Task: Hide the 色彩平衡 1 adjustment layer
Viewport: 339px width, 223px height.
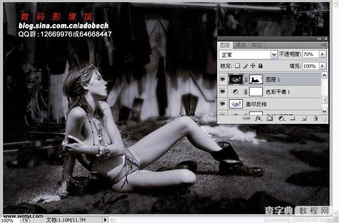Action: pyautogui.click(x=223, y=92)
